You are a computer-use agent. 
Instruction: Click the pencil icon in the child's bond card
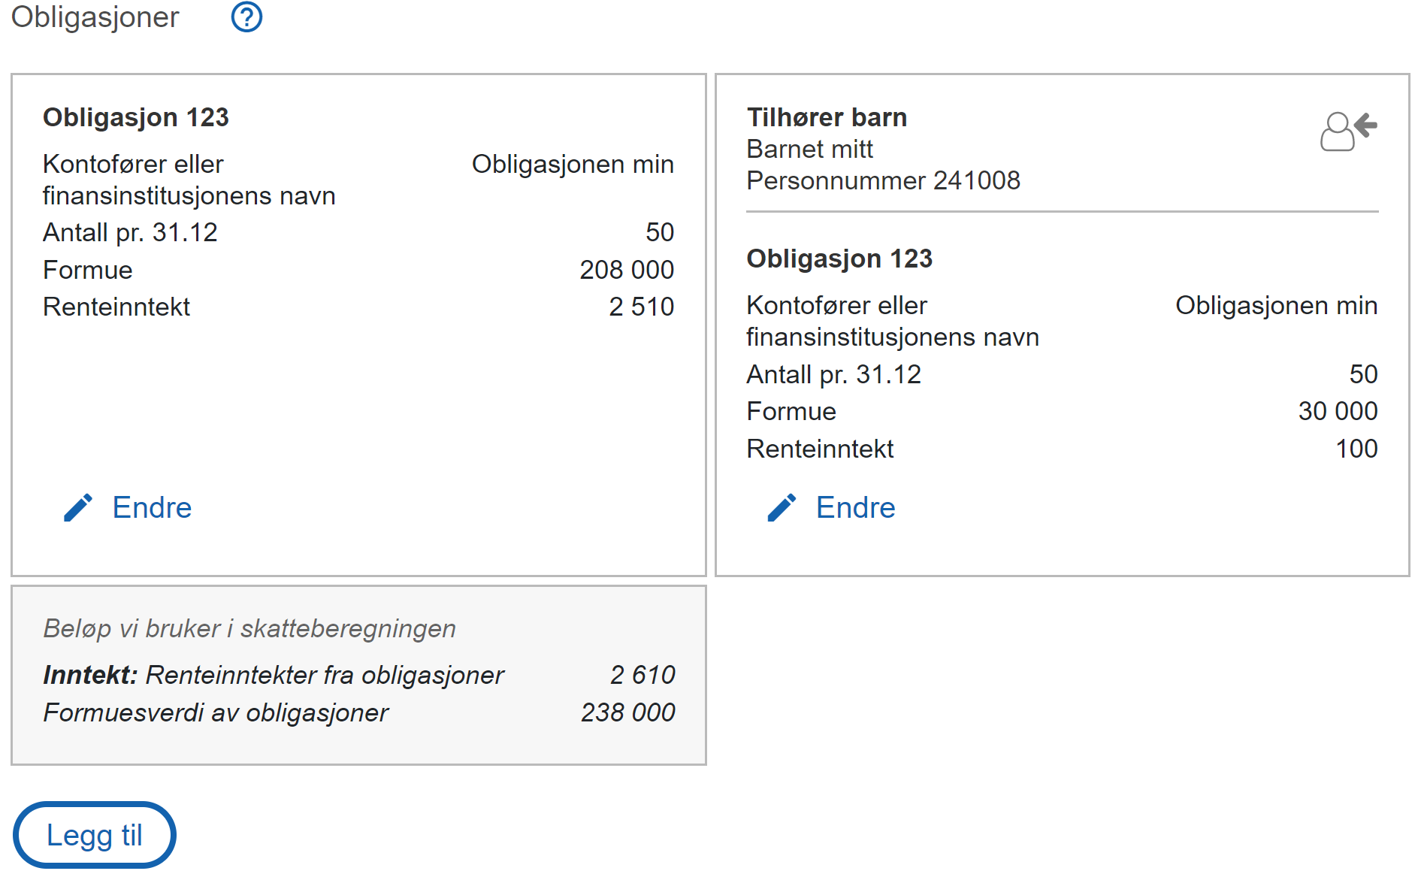coord(782,508)
